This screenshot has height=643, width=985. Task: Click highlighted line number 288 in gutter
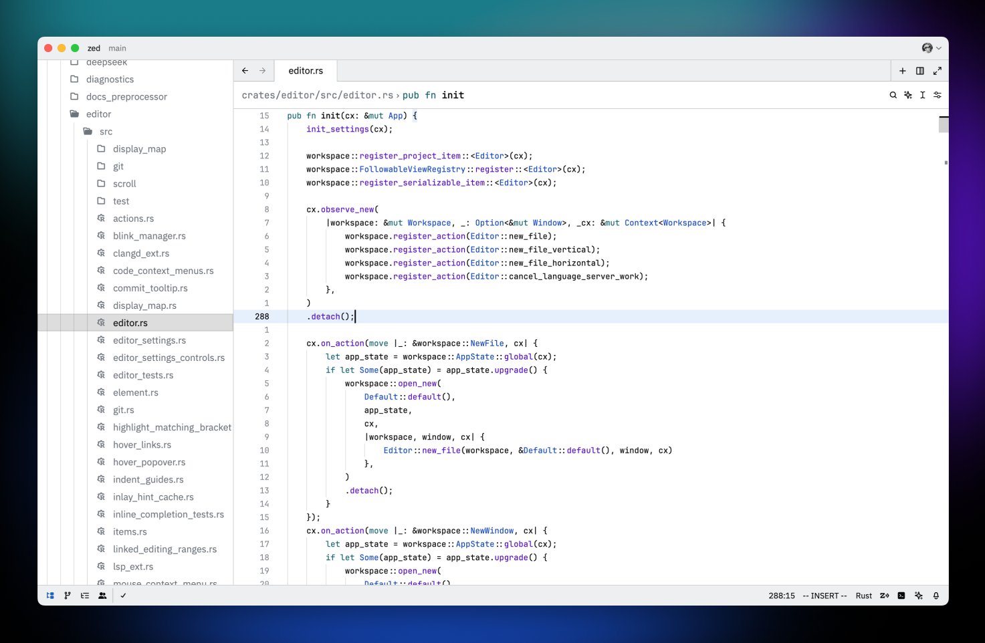[262, 317]
